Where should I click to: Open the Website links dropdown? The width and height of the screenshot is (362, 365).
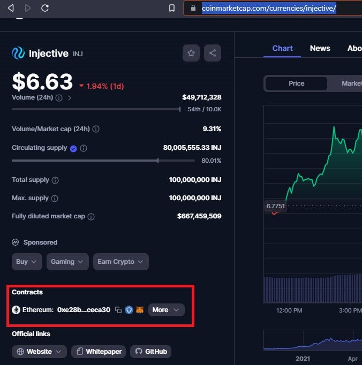click(39, 352)
